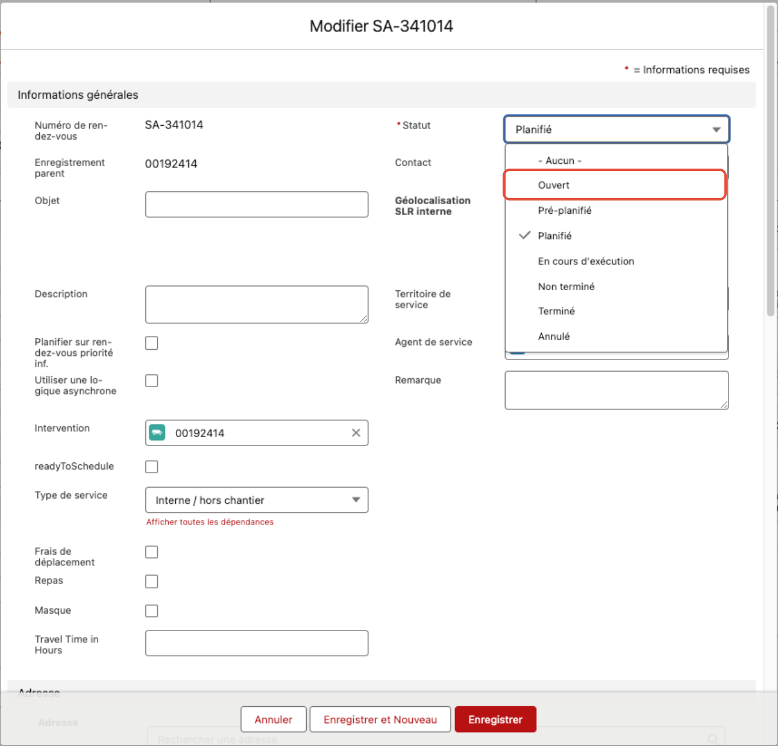Click the Informations générales section header
Image resolution: width=778 pixels, height=746 pixels.
click(x=381, y=95)
